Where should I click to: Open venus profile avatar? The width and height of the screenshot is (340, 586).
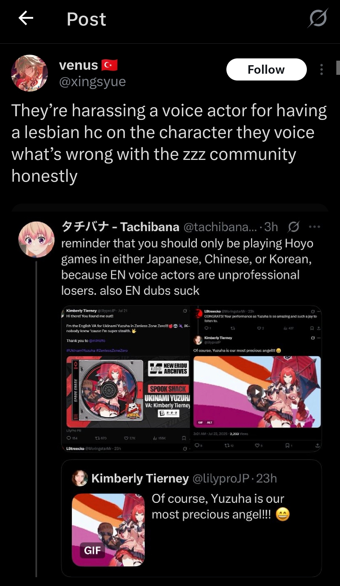click(x=29, y=73)
